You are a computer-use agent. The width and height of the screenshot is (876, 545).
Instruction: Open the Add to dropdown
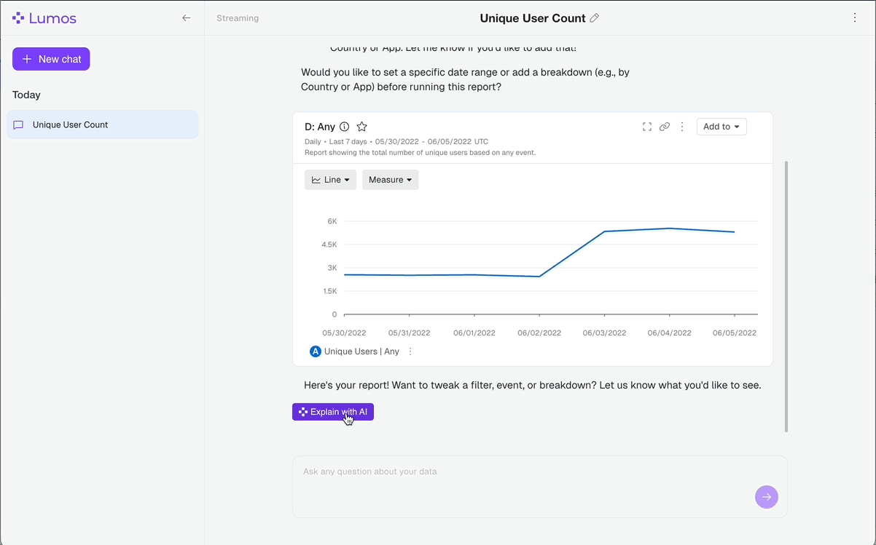(721, 127)
